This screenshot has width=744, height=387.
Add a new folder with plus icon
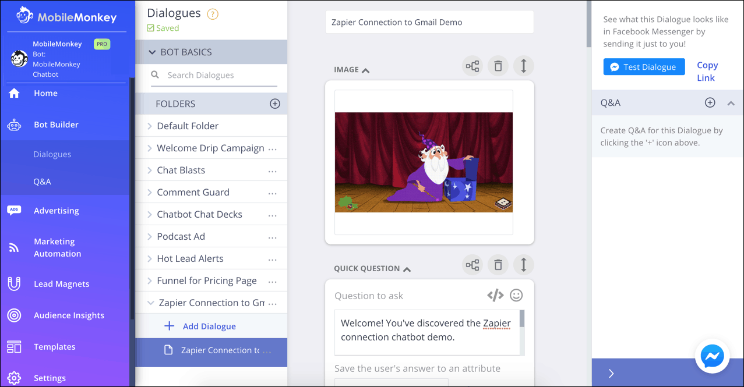(x=275, y=104)
